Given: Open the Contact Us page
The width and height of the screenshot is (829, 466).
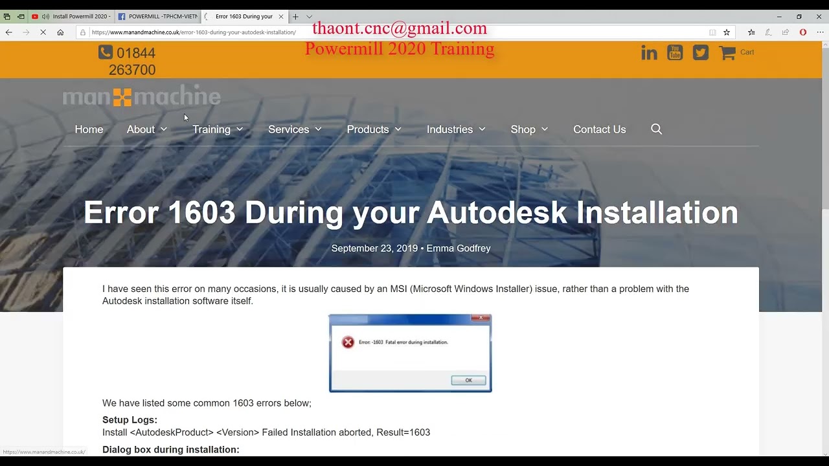Looking at the screenshot, I should coord(600,129).
